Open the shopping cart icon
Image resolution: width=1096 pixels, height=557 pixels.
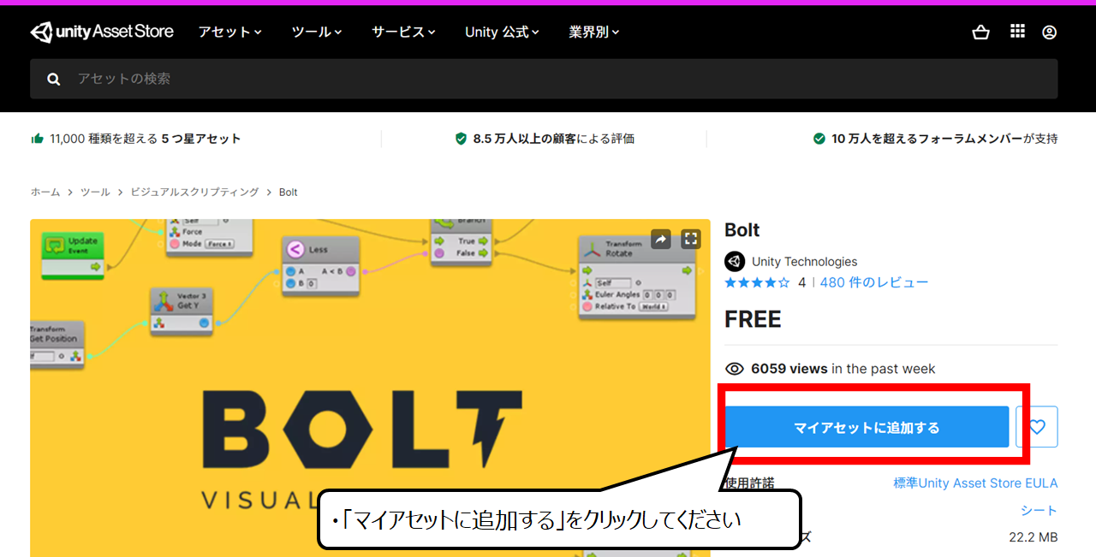(x=981, y=32)
